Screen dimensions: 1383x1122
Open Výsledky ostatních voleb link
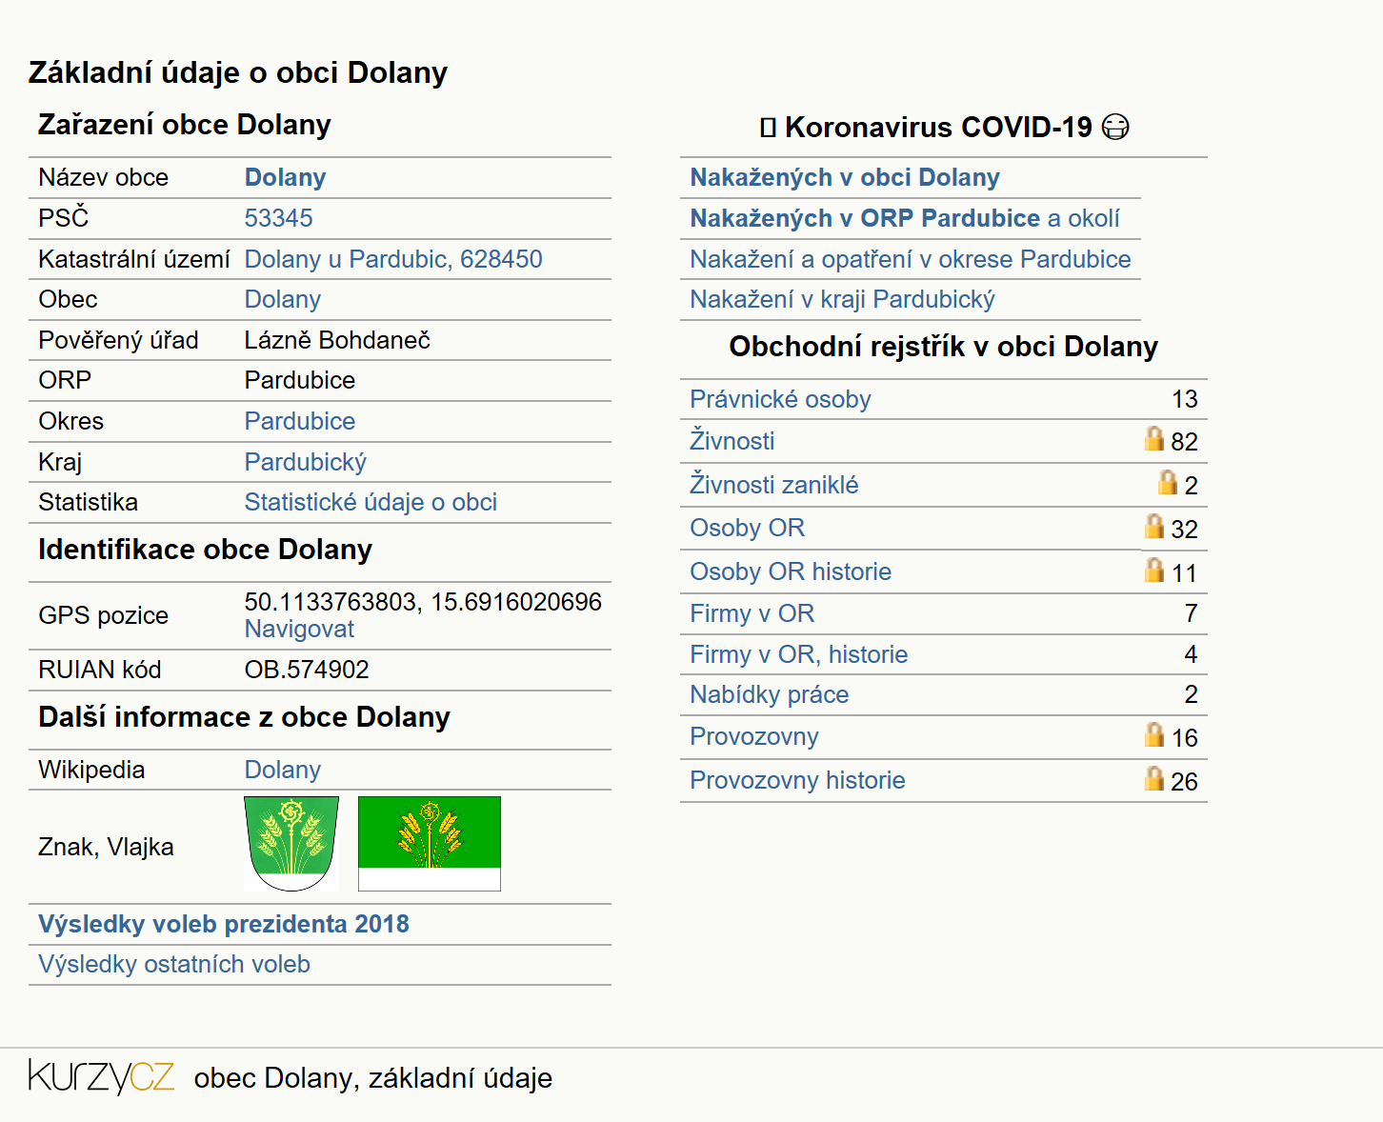click(x=174, y=964)
